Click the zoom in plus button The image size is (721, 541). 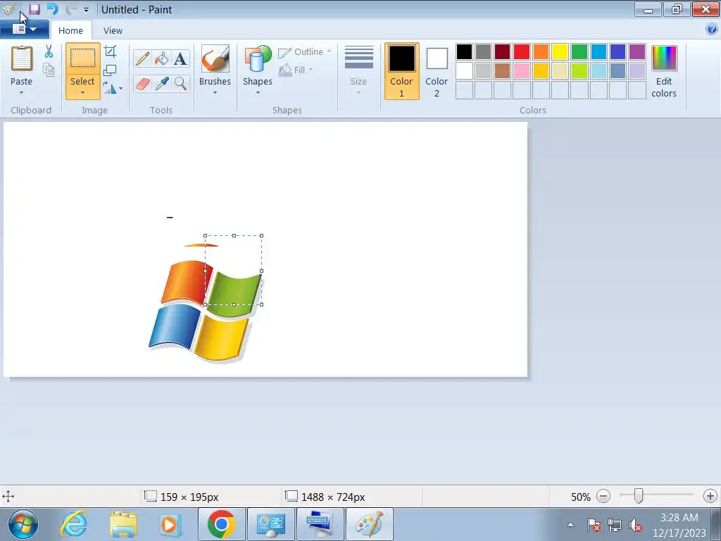click(710, 497)
